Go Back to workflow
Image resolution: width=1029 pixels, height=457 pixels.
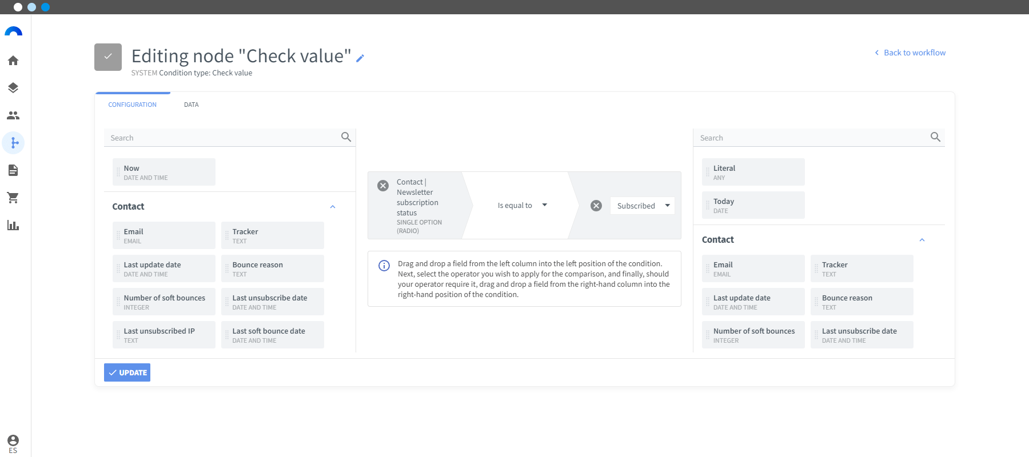(910, 53)
